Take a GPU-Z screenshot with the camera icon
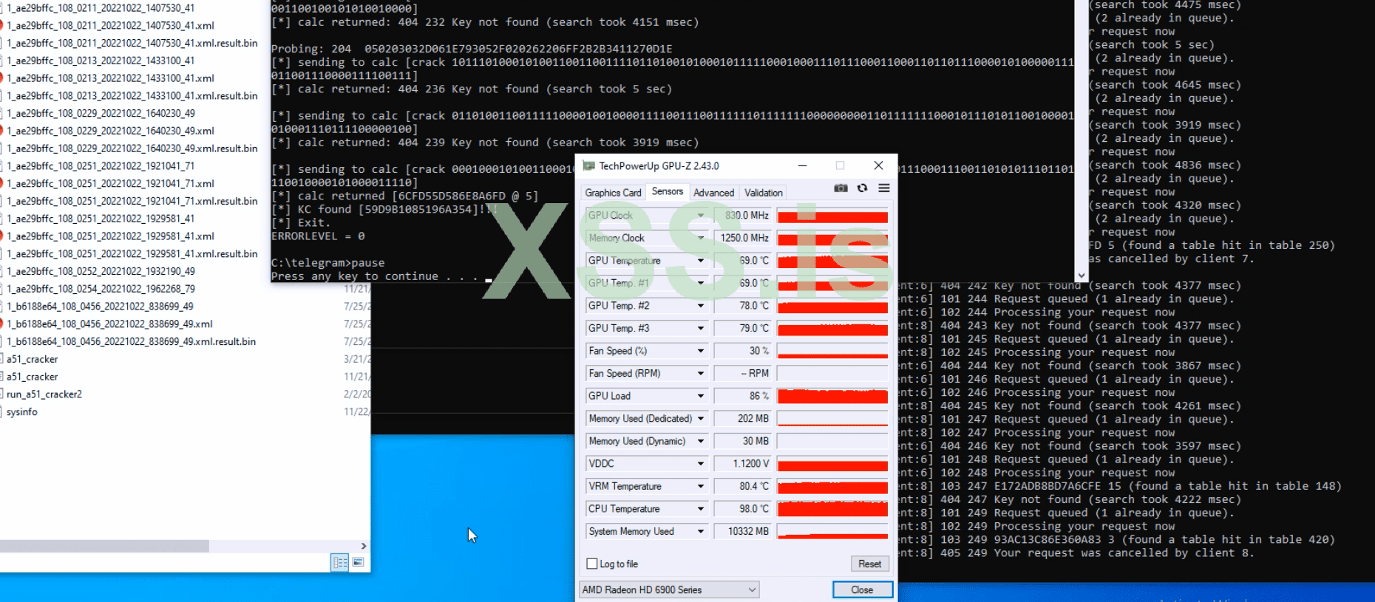The height and width of the screenshot is (602, 1375). pos(841,188)
